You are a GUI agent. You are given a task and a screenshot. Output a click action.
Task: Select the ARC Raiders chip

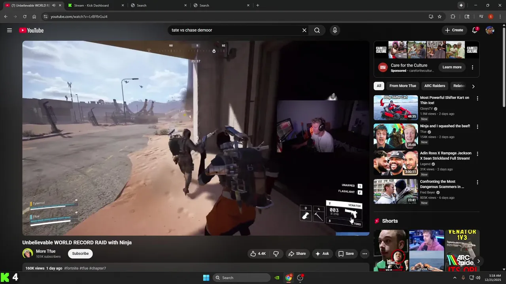434,86
